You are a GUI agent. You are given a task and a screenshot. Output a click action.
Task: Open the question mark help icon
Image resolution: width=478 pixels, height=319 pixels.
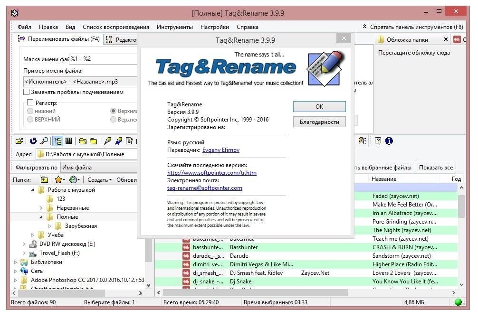pos(378,141)
